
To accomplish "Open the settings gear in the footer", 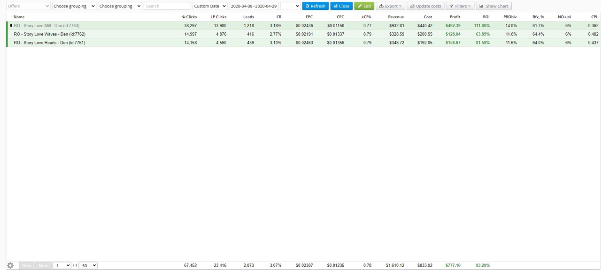I will 10,265.
